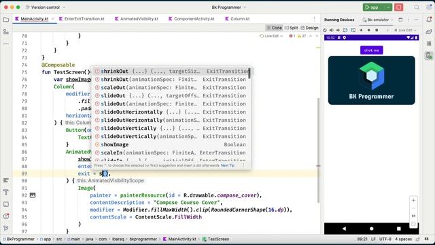Select scaleIn EnterTransition completion suggestion
Image resolution: width=435 pixels, height=245 pixels.
[172, 152]
